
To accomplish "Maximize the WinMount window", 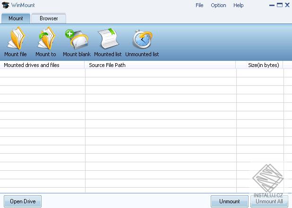I will click(280, 5).
